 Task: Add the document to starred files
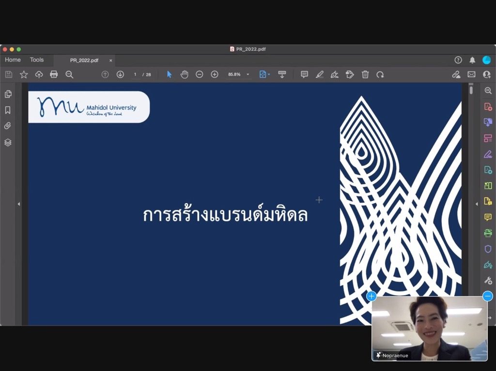24,74
